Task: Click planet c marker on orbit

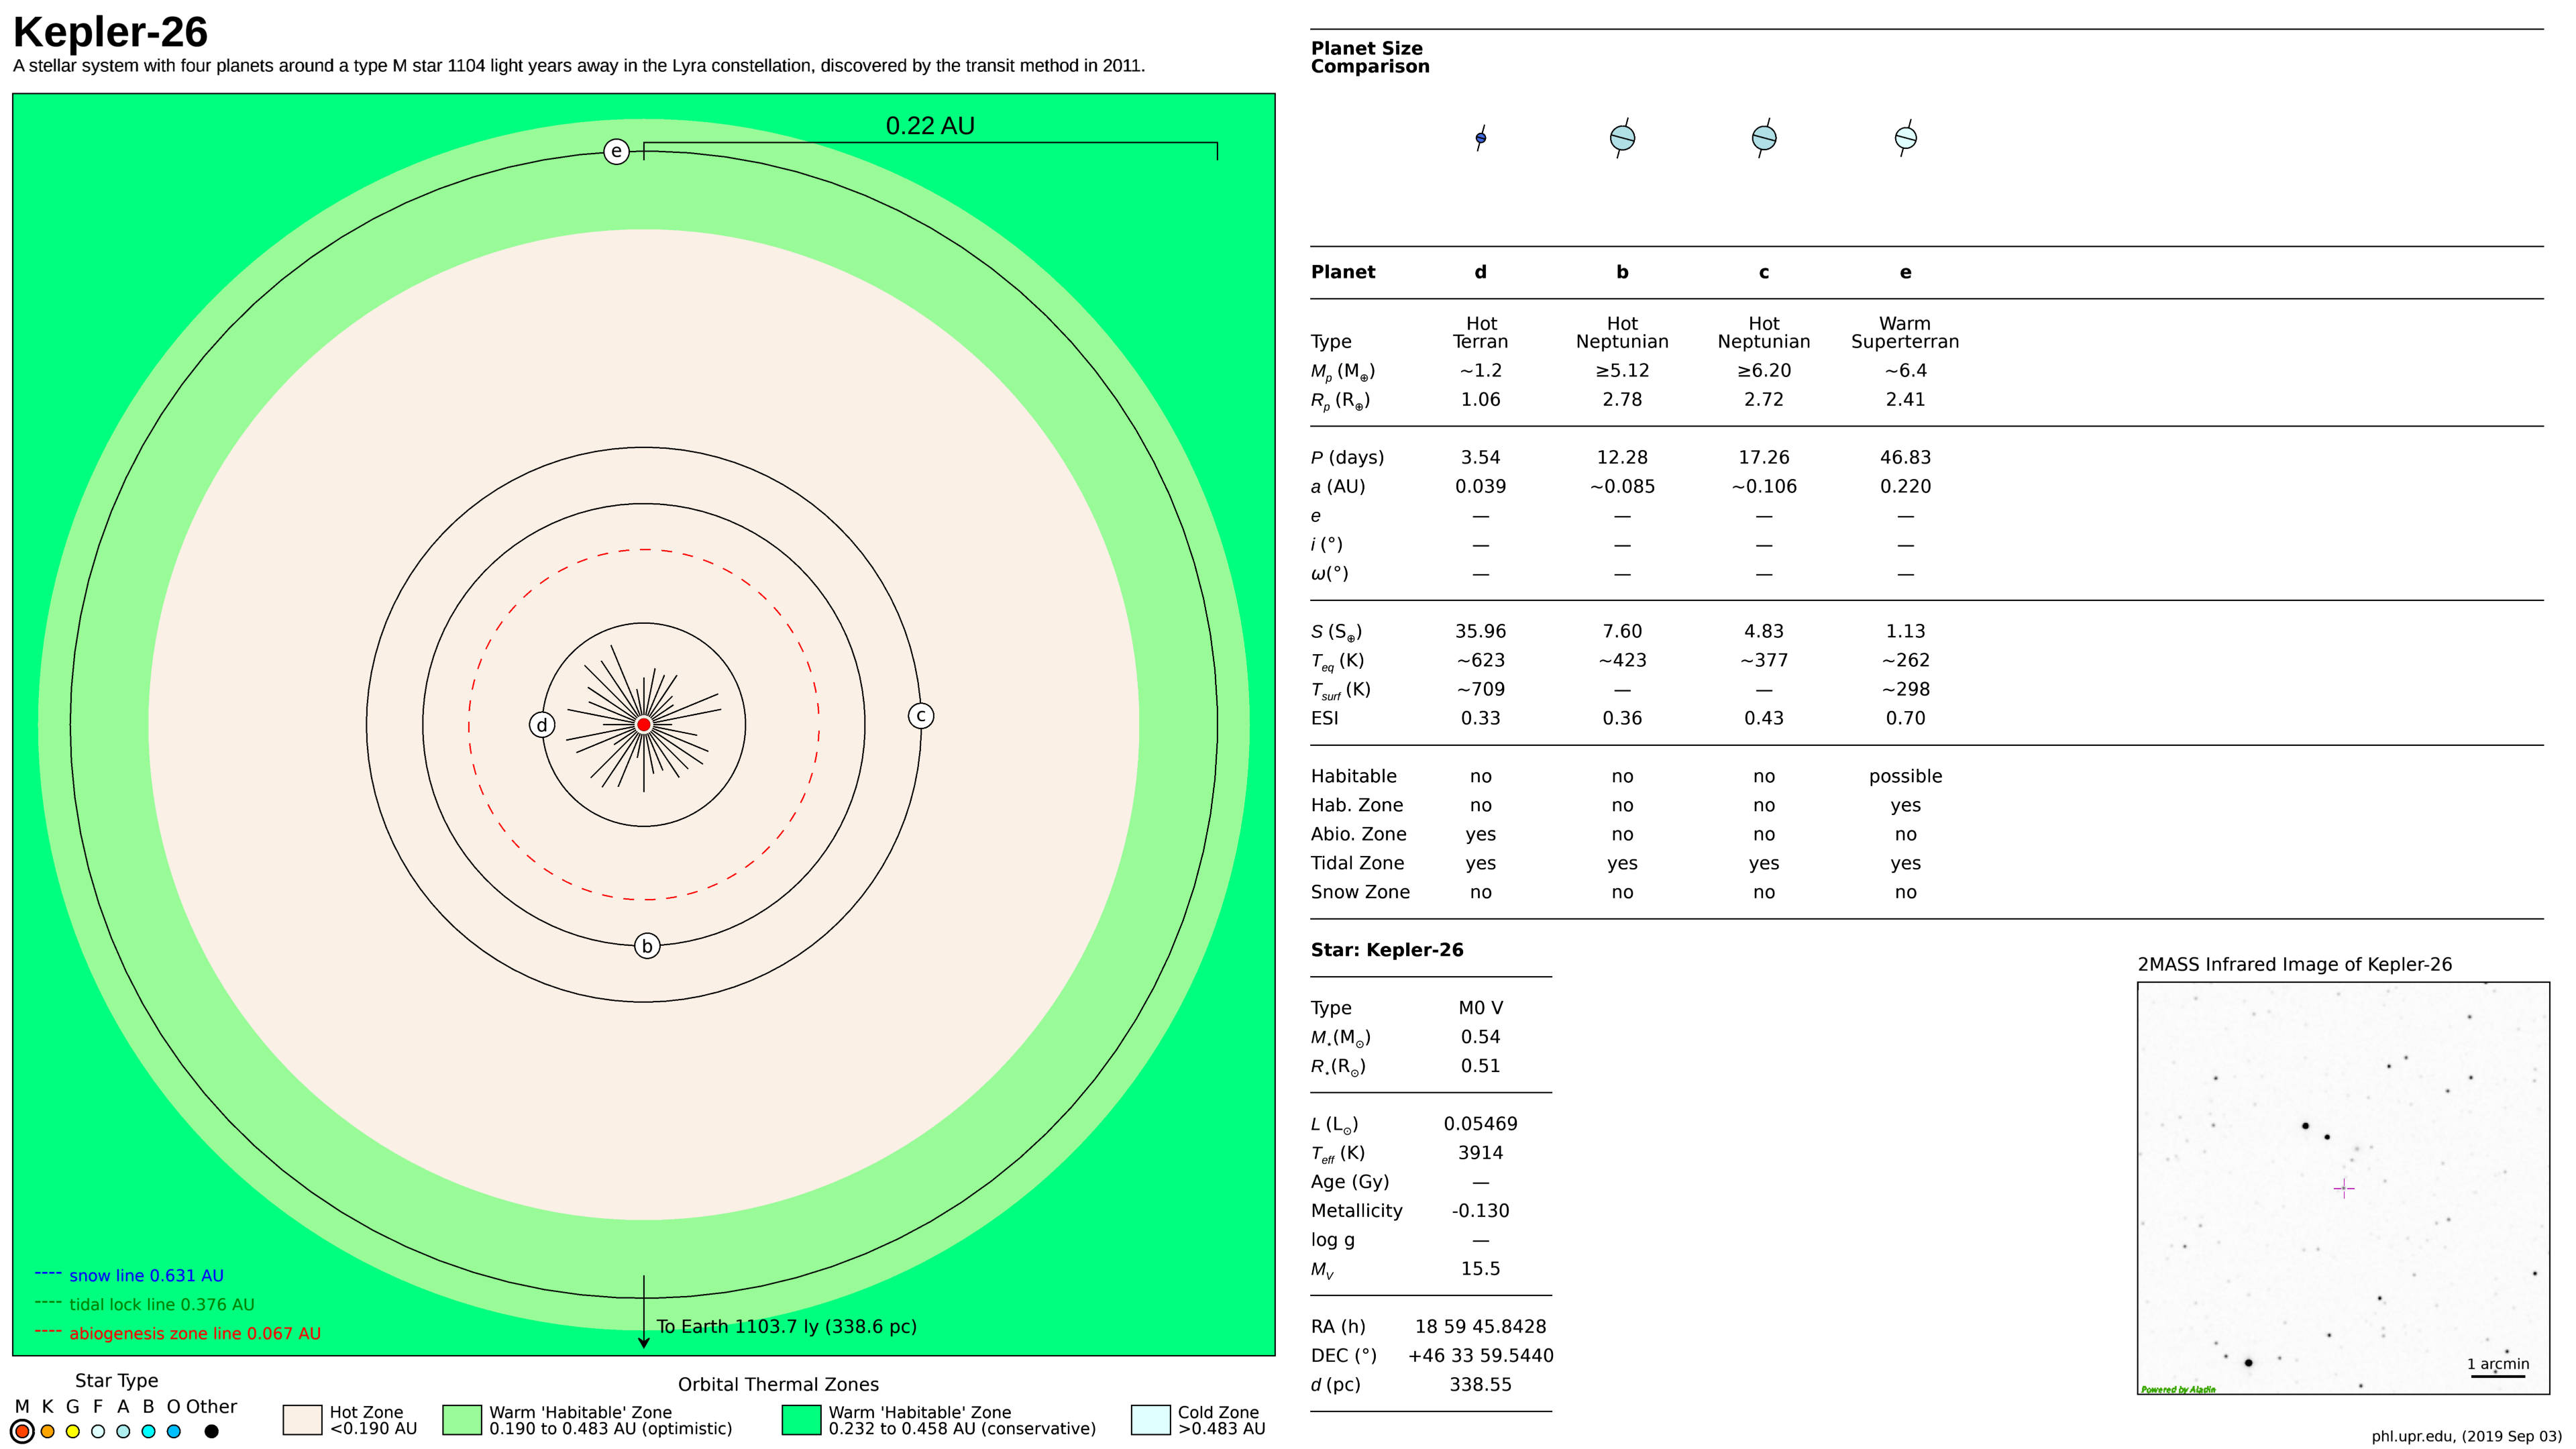Action: click(x=921, y=716)
